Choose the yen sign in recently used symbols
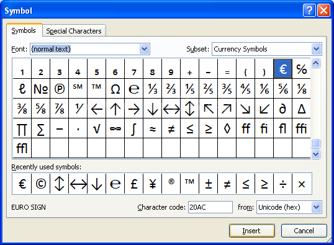Image resolution: width=334 pixels, height=245 pixels. pyautogui.click(x=153, y=184)
